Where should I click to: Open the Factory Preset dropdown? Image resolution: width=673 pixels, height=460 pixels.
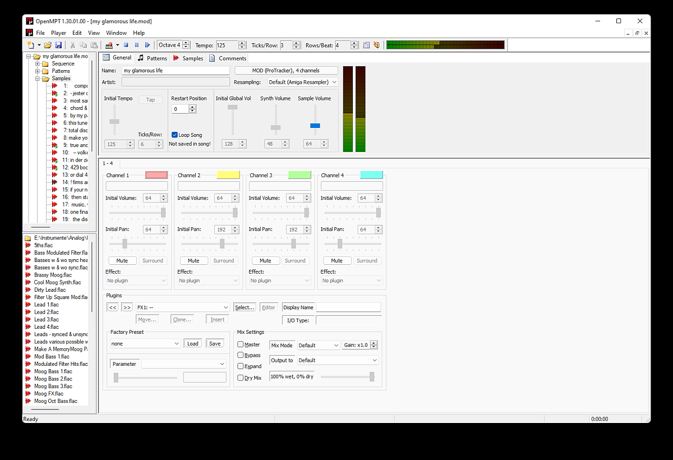[x=145, y=343]
